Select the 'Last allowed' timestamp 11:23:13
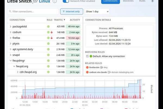The height and width of the screenshot is (109, 163). click(x=120, y=40)
